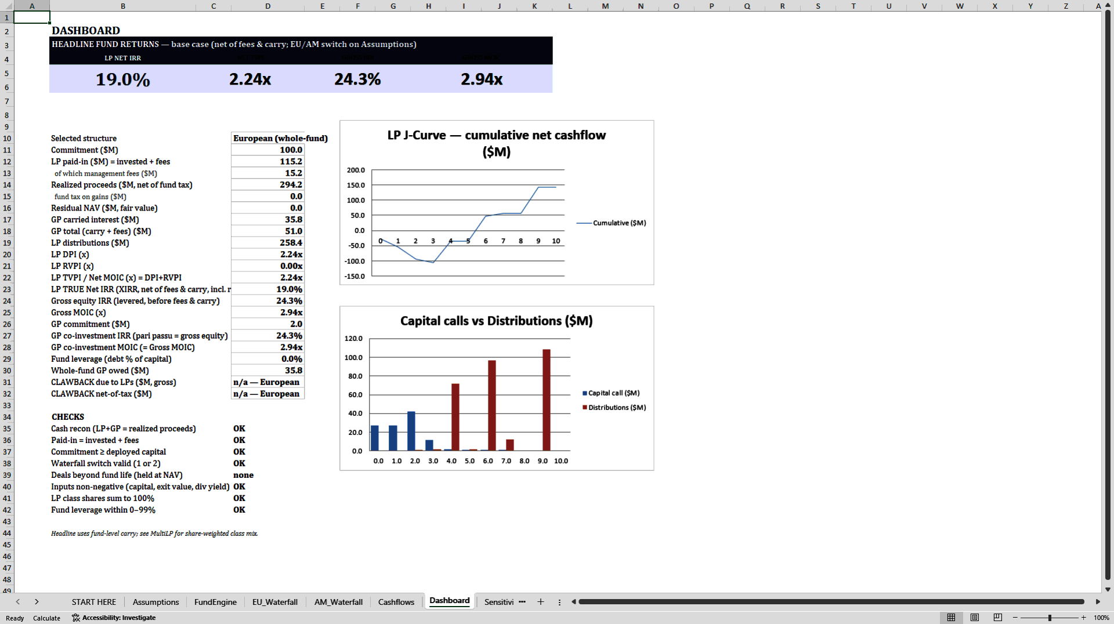Switch to the START HERE sheet tab
Image resolution: width=1114 pixels, height=624 pixels.
coord(93,602)
